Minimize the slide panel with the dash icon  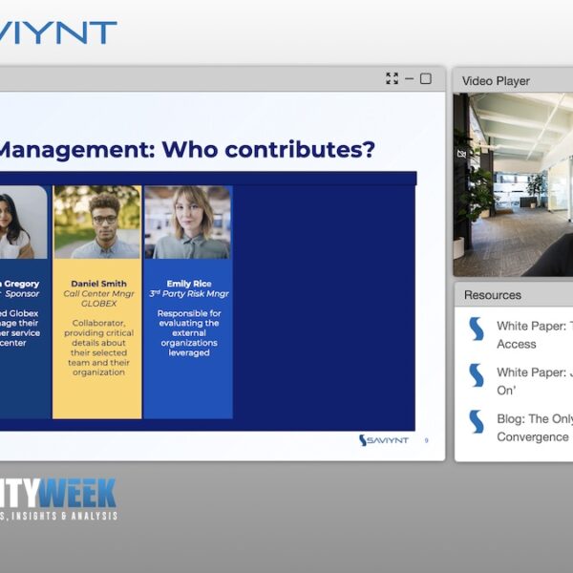point(409,78)
